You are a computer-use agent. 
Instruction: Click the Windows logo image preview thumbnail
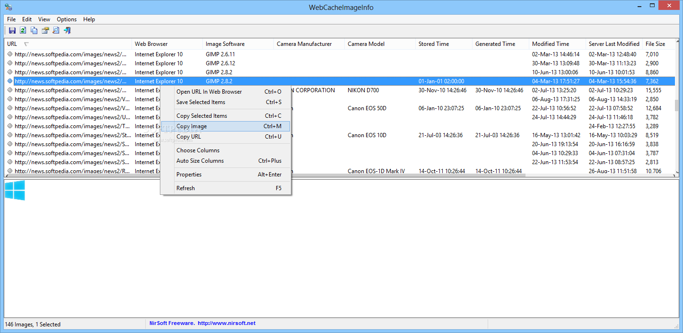tap(15, 191)
